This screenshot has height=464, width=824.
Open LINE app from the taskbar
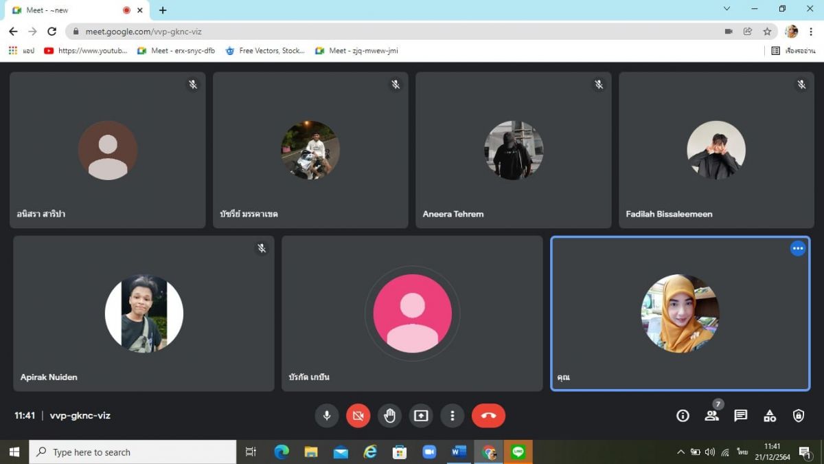tap(518, 452)
